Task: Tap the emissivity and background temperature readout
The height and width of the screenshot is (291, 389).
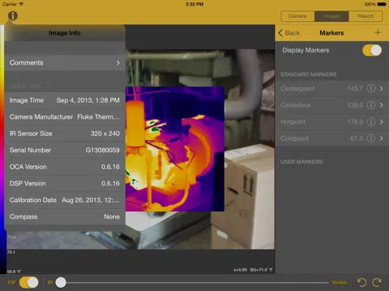Action: pyautogui.click(x=253, y=270)
